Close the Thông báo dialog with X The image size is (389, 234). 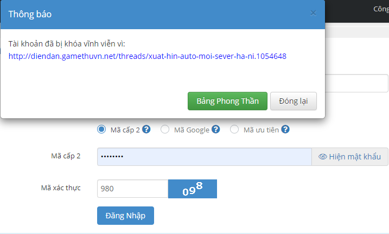[313, 14]
